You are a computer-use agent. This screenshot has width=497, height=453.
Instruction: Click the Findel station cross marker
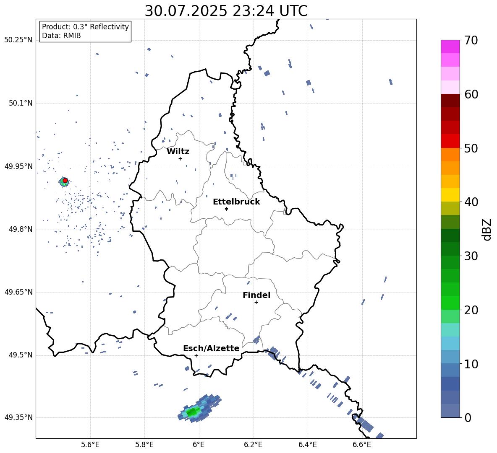[256, 303]
